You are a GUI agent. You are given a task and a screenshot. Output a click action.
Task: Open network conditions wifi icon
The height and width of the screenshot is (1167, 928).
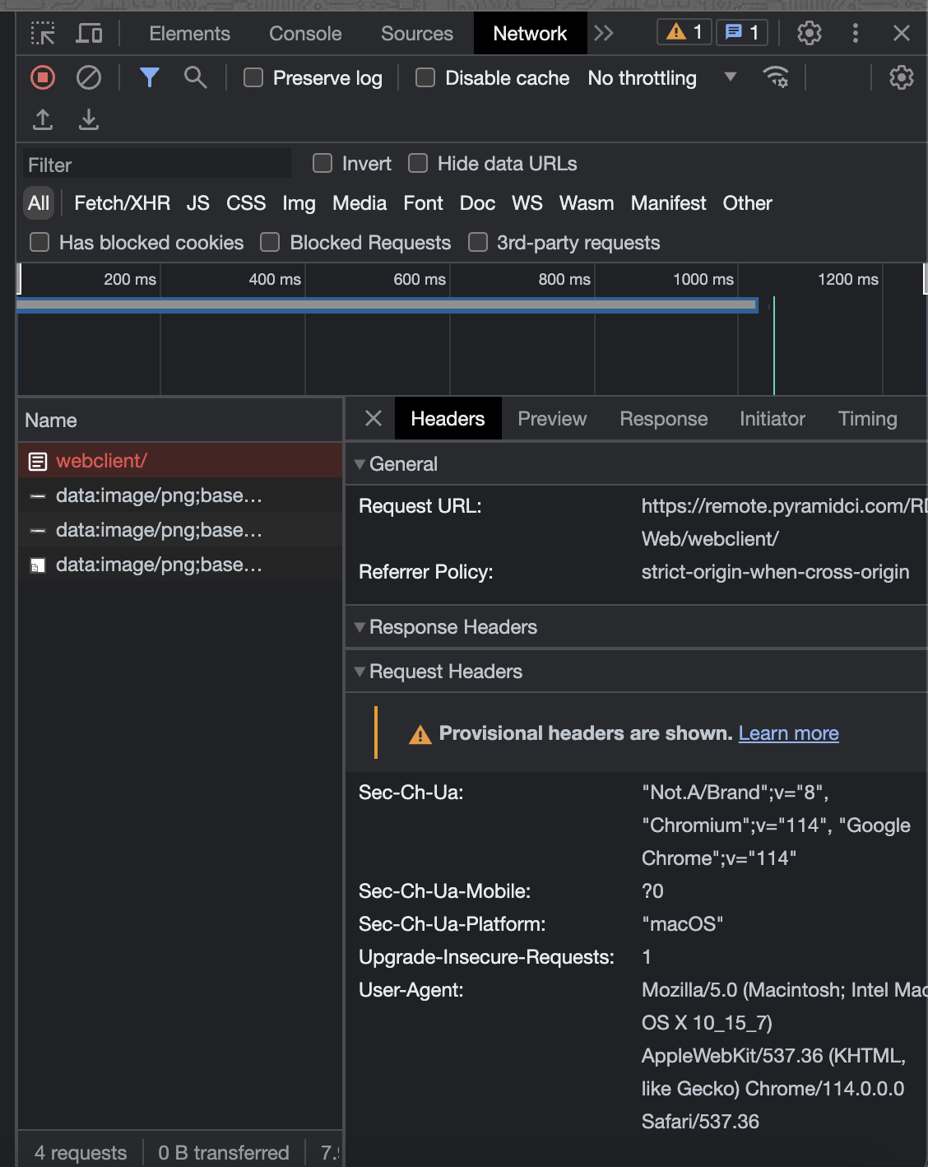[x=775, y=78]
